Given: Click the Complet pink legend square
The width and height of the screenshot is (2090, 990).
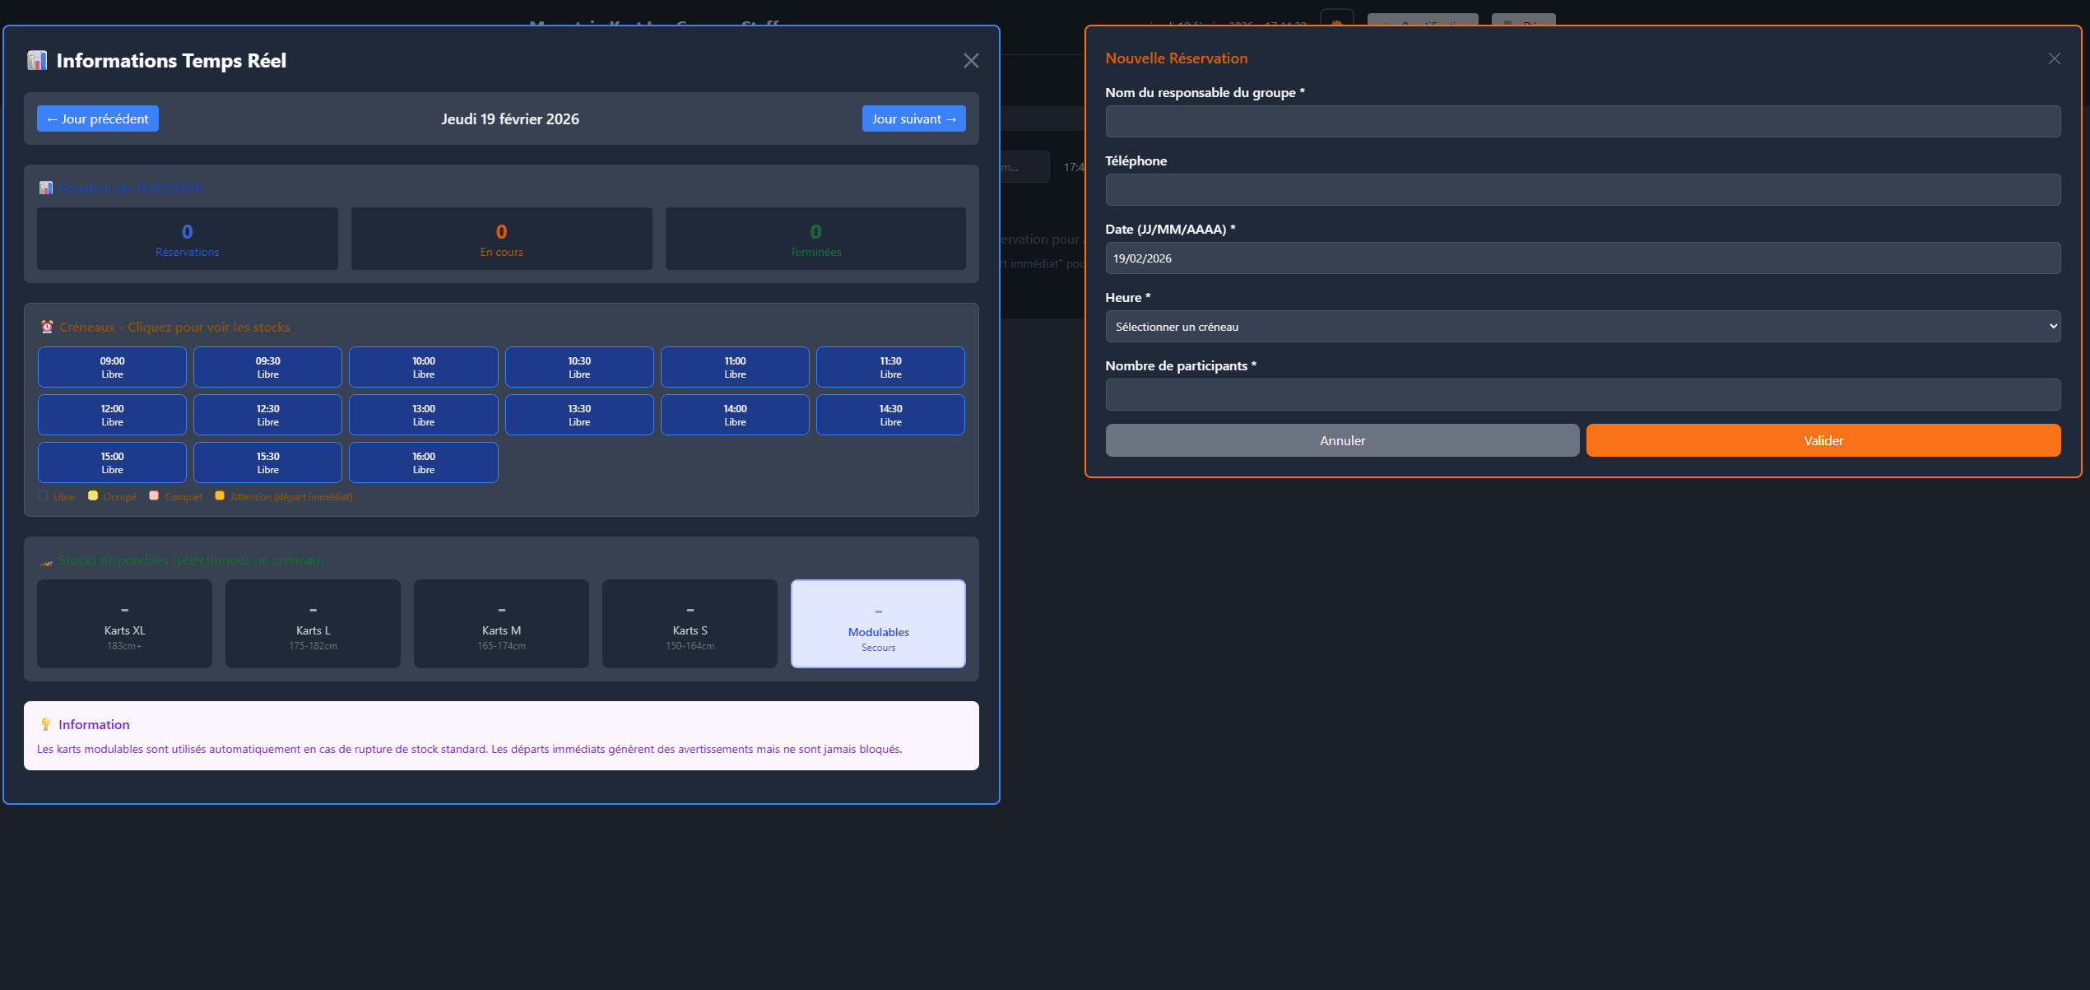Looking at the screenshot, I should 154,495.
